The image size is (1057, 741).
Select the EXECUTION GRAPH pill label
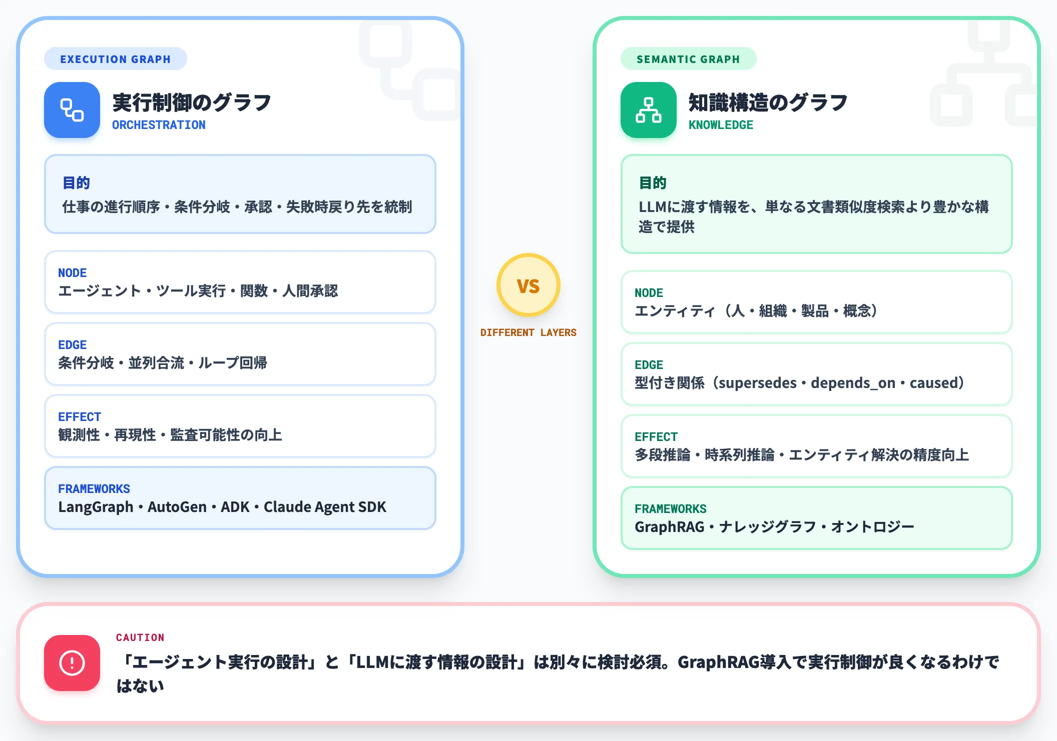(116, 59)
